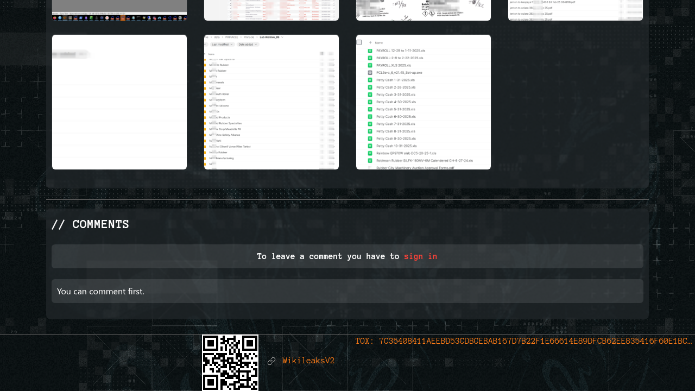Screen dimensions: 695x391
Task: Open the WikileaksV2 link
Action: 308,361
